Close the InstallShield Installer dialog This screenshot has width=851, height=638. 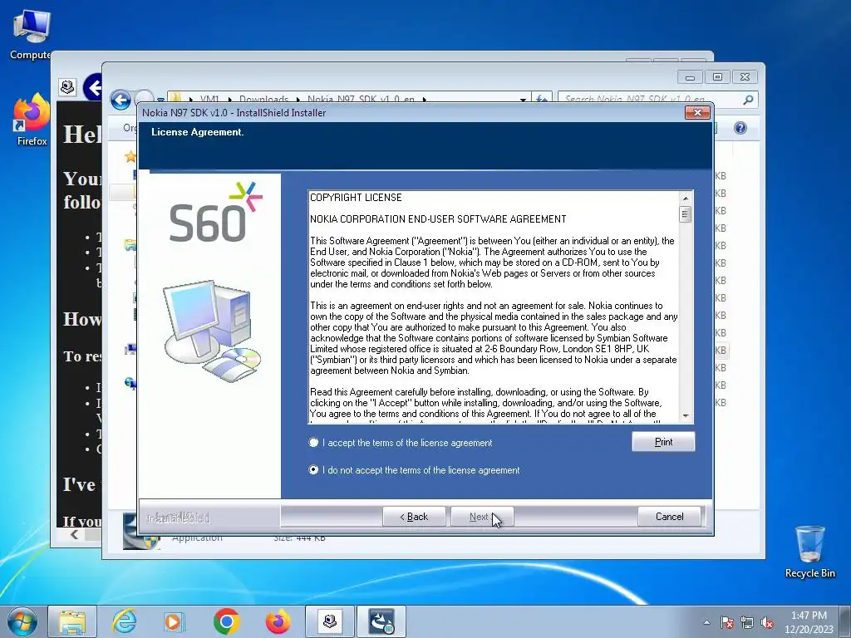[697, 112]
